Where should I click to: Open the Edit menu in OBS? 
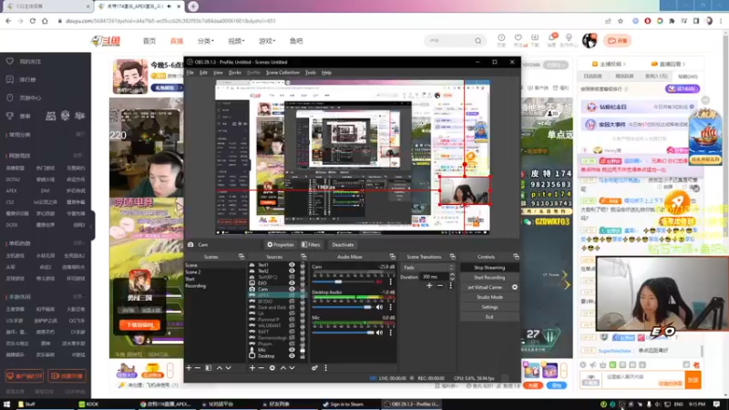tap(203, 73)
